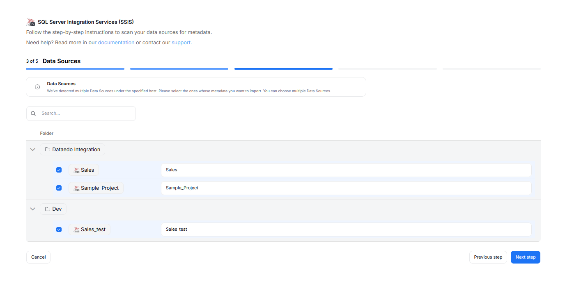The width and height of the screenshot is (581, 300).
Task: Click the SSIS icon beside Sample_Project
Action: [x=76, y=188]
